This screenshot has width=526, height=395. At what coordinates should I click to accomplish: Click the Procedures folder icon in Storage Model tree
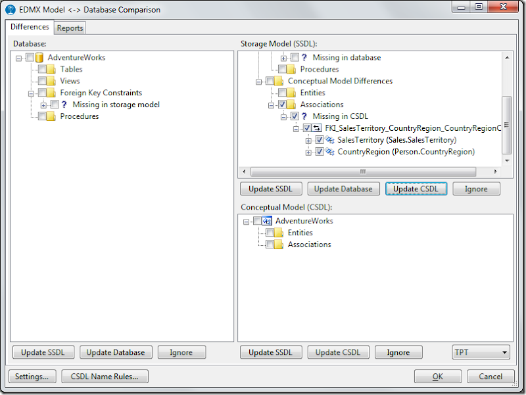291,70
